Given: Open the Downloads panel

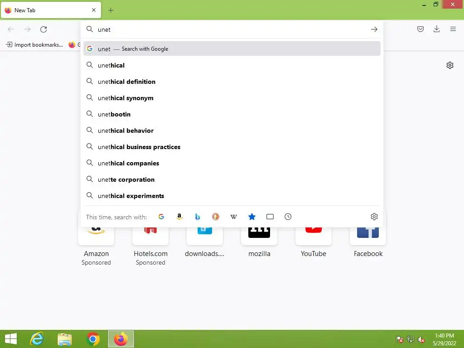Looking at the screenshot, I should (x=436, y=29).
